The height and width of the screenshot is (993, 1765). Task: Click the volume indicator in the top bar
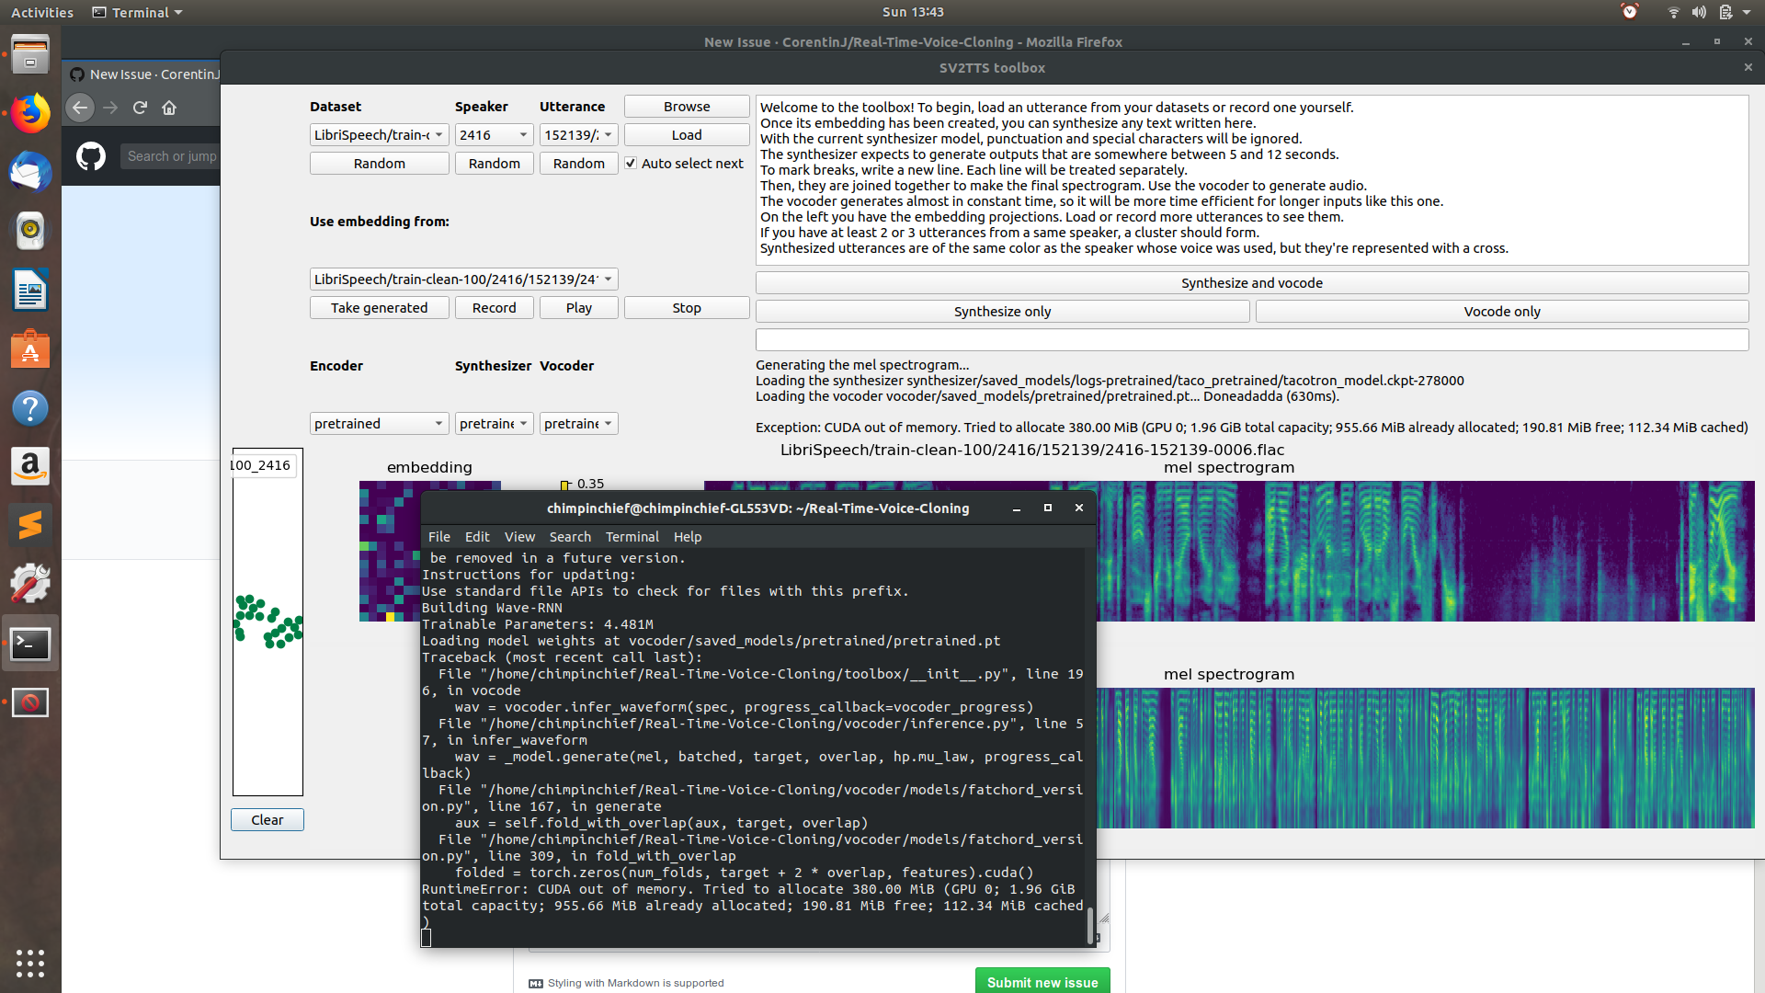[1698, 12]
